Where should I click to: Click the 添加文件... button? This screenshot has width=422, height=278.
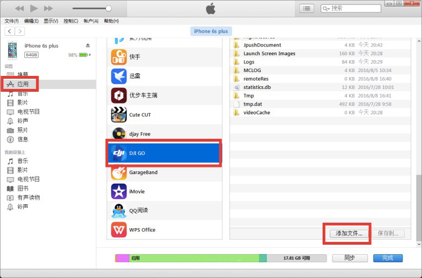click(x=349, y=234)
